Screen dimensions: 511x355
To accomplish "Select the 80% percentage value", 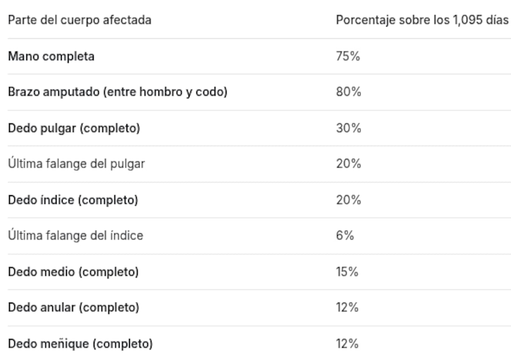I will pyautogui.click(x=348, y=92).
